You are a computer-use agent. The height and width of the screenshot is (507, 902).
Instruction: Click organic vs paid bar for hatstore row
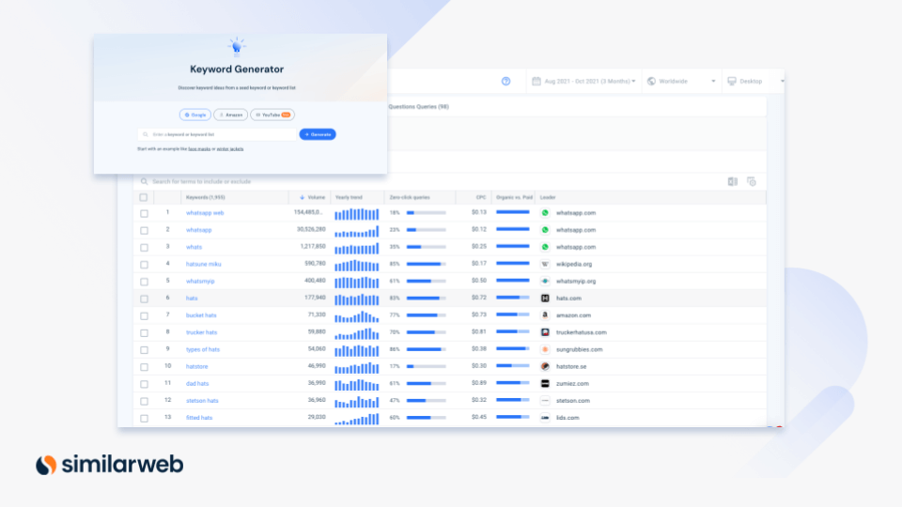(513, 365)
